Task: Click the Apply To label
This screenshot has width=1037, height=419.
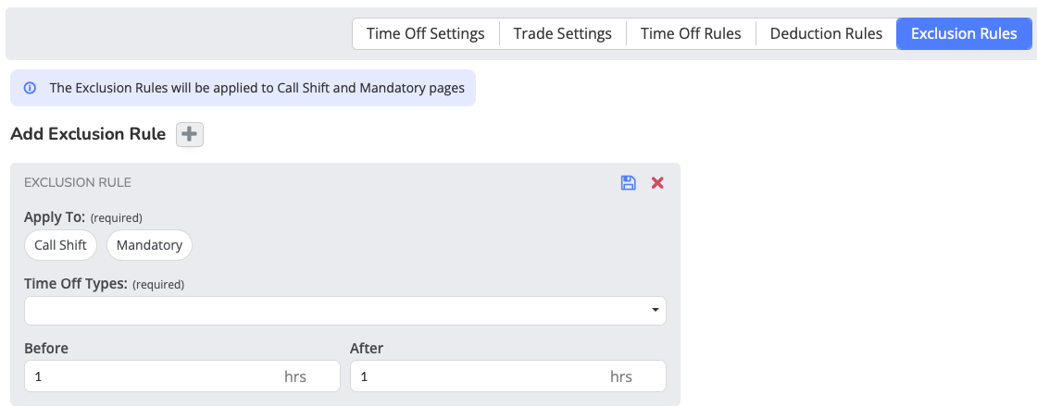Action: (x=55, y=216)
